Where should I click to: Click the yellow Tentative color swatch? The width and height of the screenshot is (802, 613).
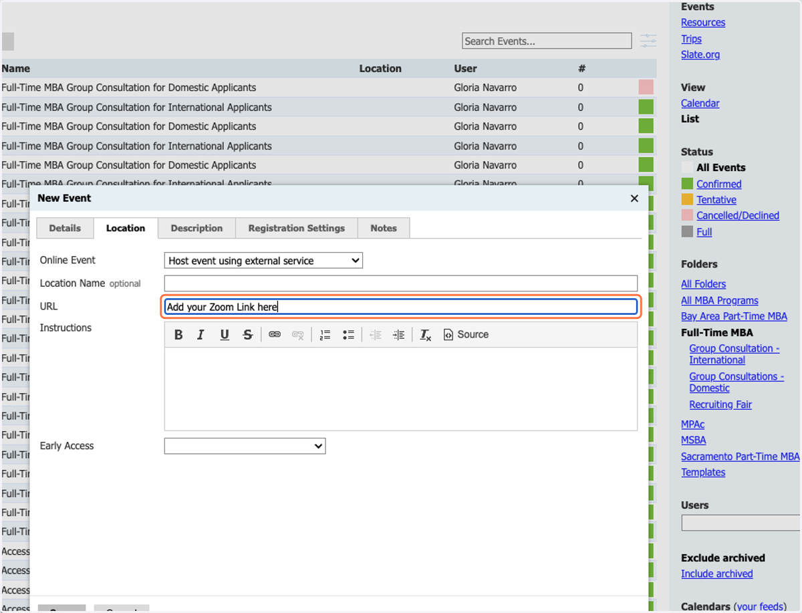click(687, 200)
